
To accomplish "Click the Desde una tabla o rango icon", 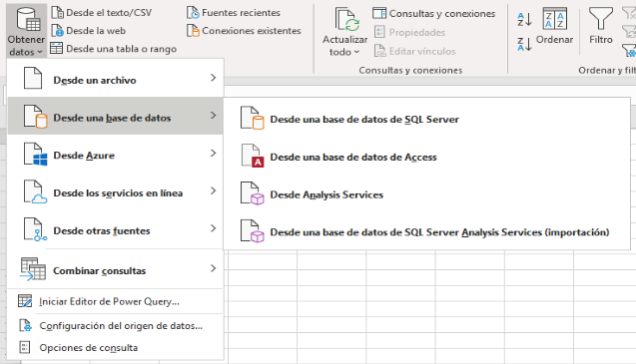I will pyautogui.click(x=56, y=48).
